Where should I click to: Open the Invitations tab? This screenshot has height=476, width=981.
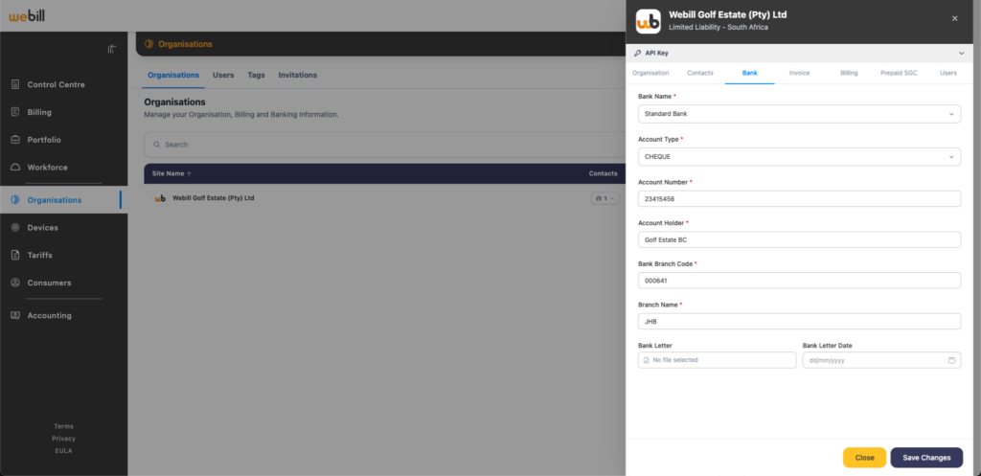point(298,75)
